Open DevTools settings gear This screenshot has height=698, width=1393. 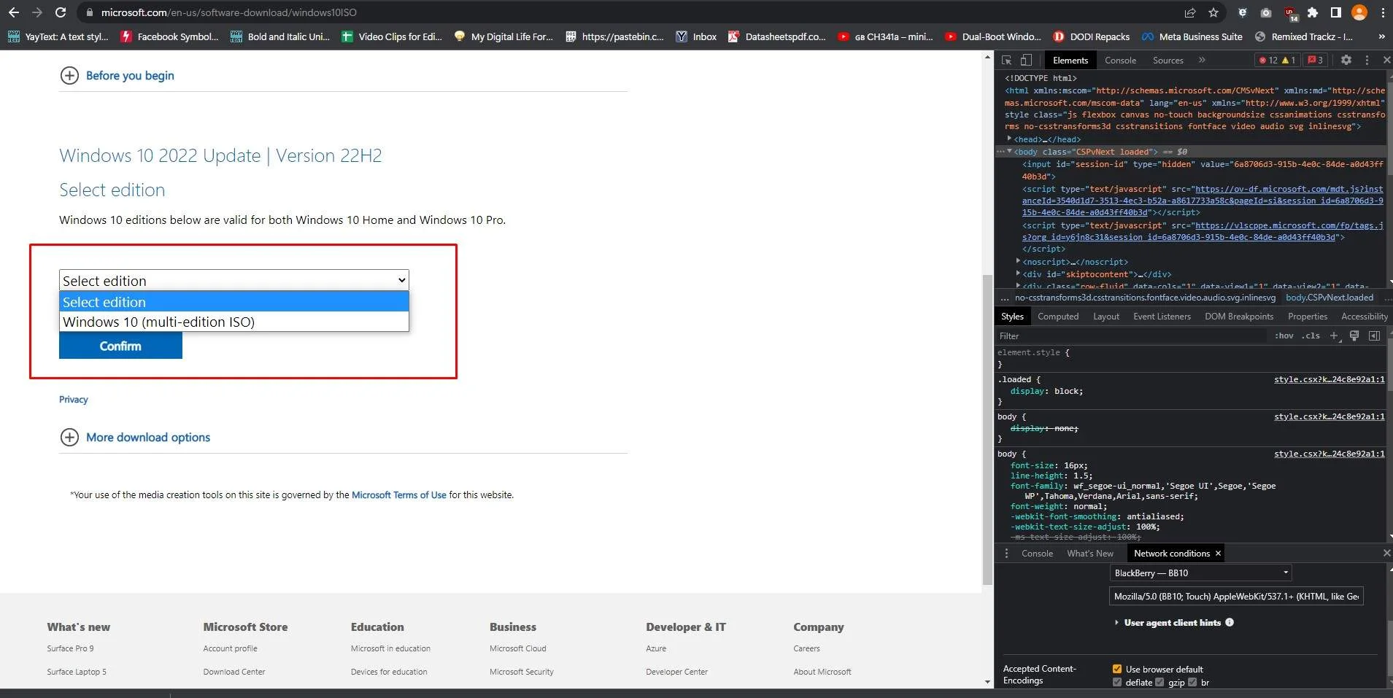1346,61
